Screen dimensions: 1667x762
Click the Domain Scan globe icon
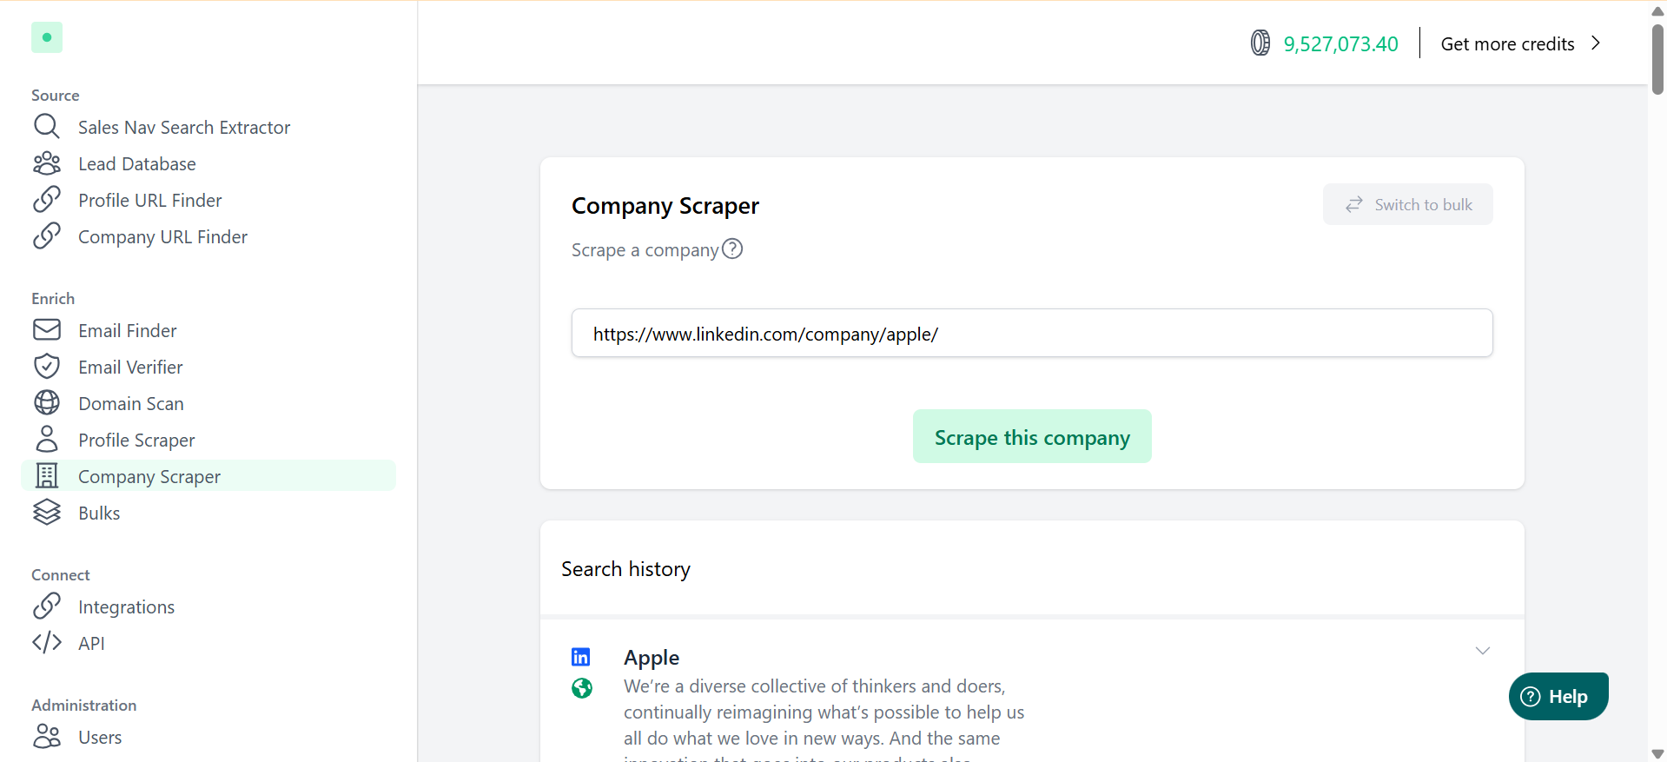[47, 403]
